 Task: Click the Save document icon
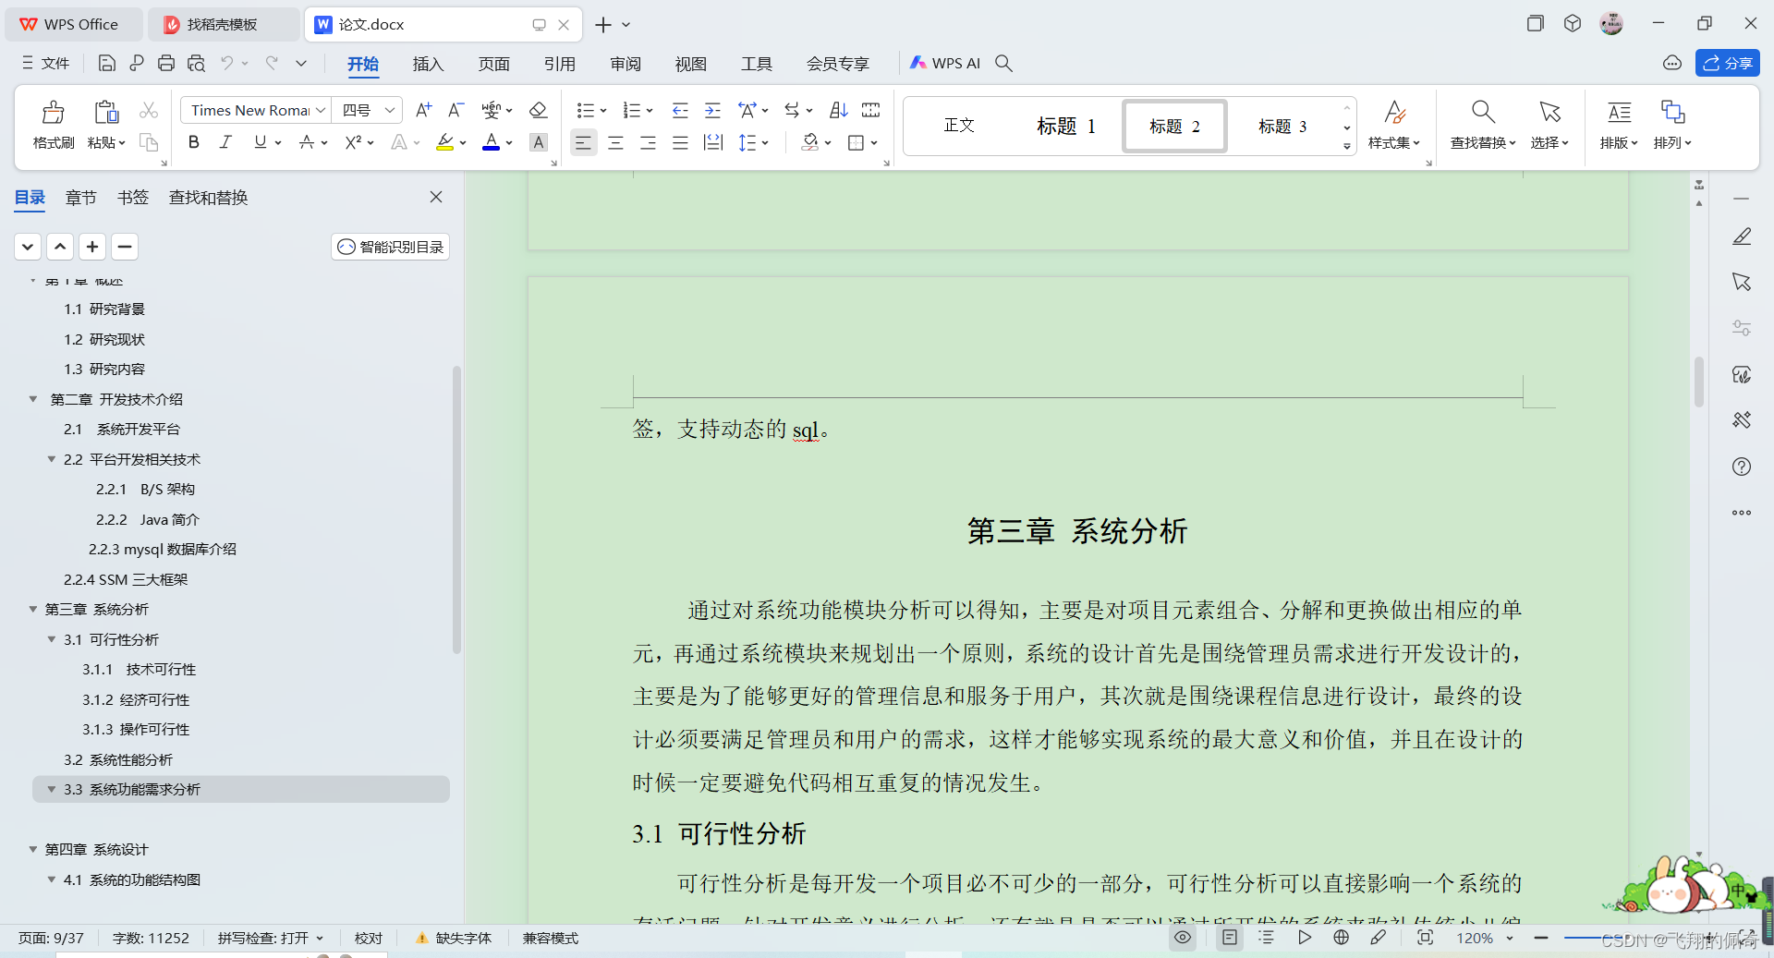pyautogui.click(x=106, y=63)
